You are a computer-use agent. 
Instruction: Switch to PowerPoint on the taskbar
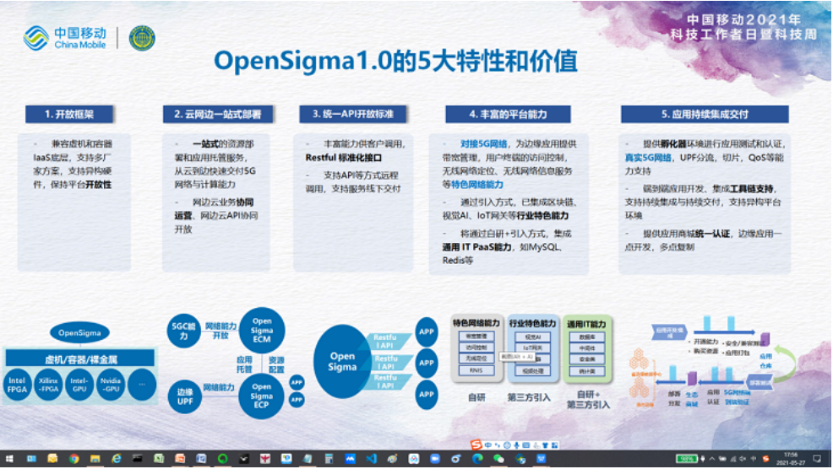coord(180,459)
